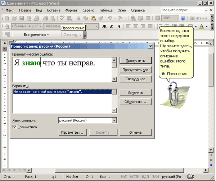This screenshot has height=181, width=216.
Task: Expand the font size dropdown arrow
Action: [96, 26]
